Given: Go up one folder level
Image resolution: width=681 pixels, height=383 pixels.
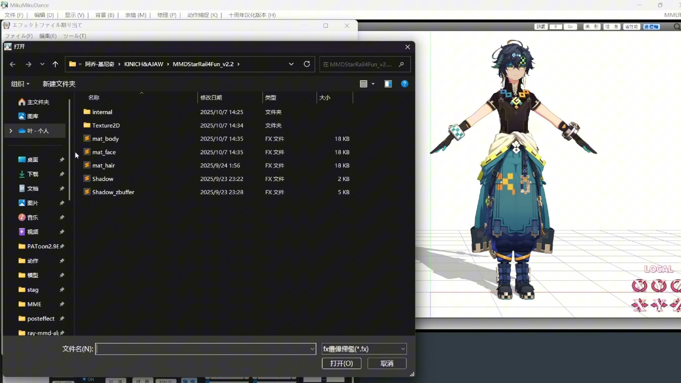Looking at the screenshot, I should [55, 64].
